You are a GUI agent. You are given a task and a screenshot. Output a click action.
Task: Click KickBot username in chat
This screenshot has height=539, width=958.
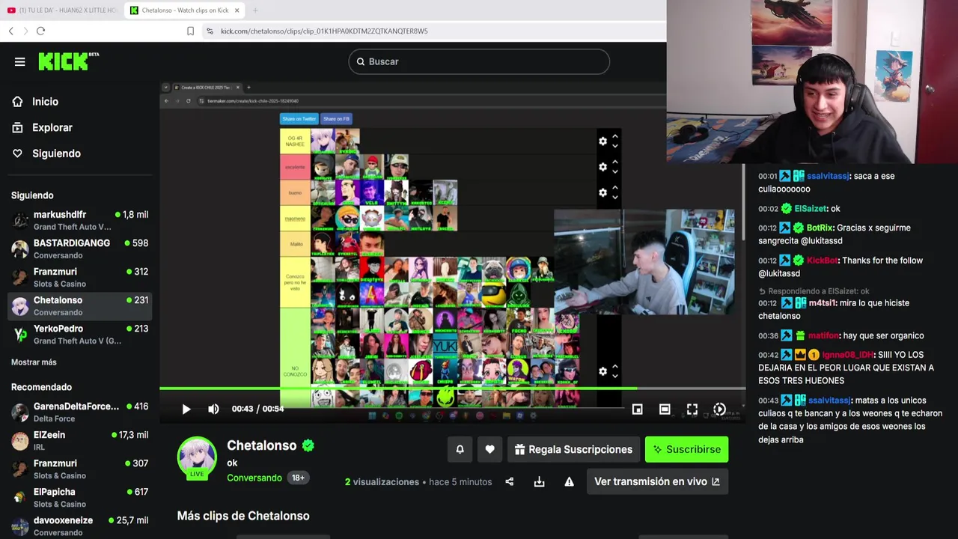[823, 261]
